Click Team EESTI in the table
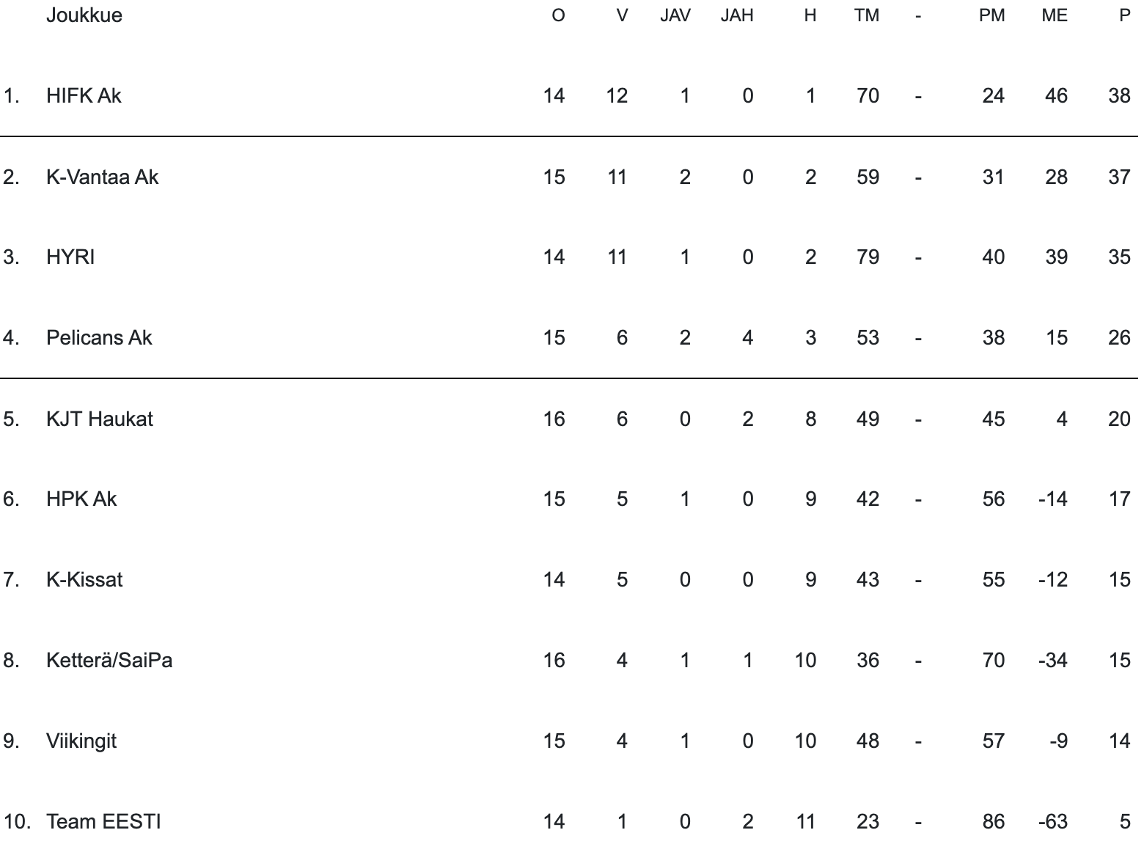Viewport: 1144px width, 852px height. coord(103,822)
